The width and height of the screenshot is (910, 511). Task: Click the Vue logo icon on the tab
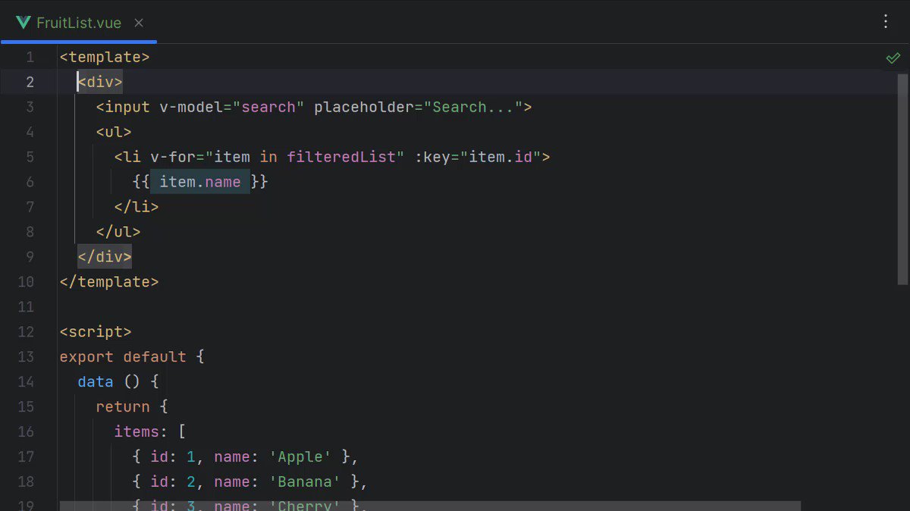tap(24, 23)
